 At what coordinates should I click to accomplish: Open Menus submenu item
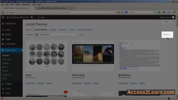tap(5, 67)
